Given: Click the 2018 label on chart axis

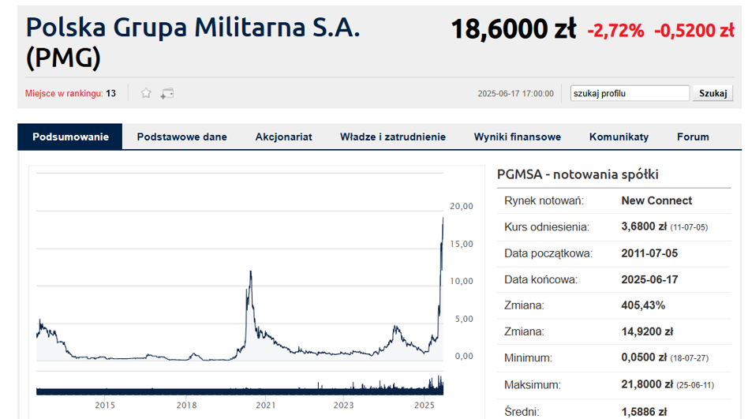Looking at the screenshot, I should pos(186,405).
